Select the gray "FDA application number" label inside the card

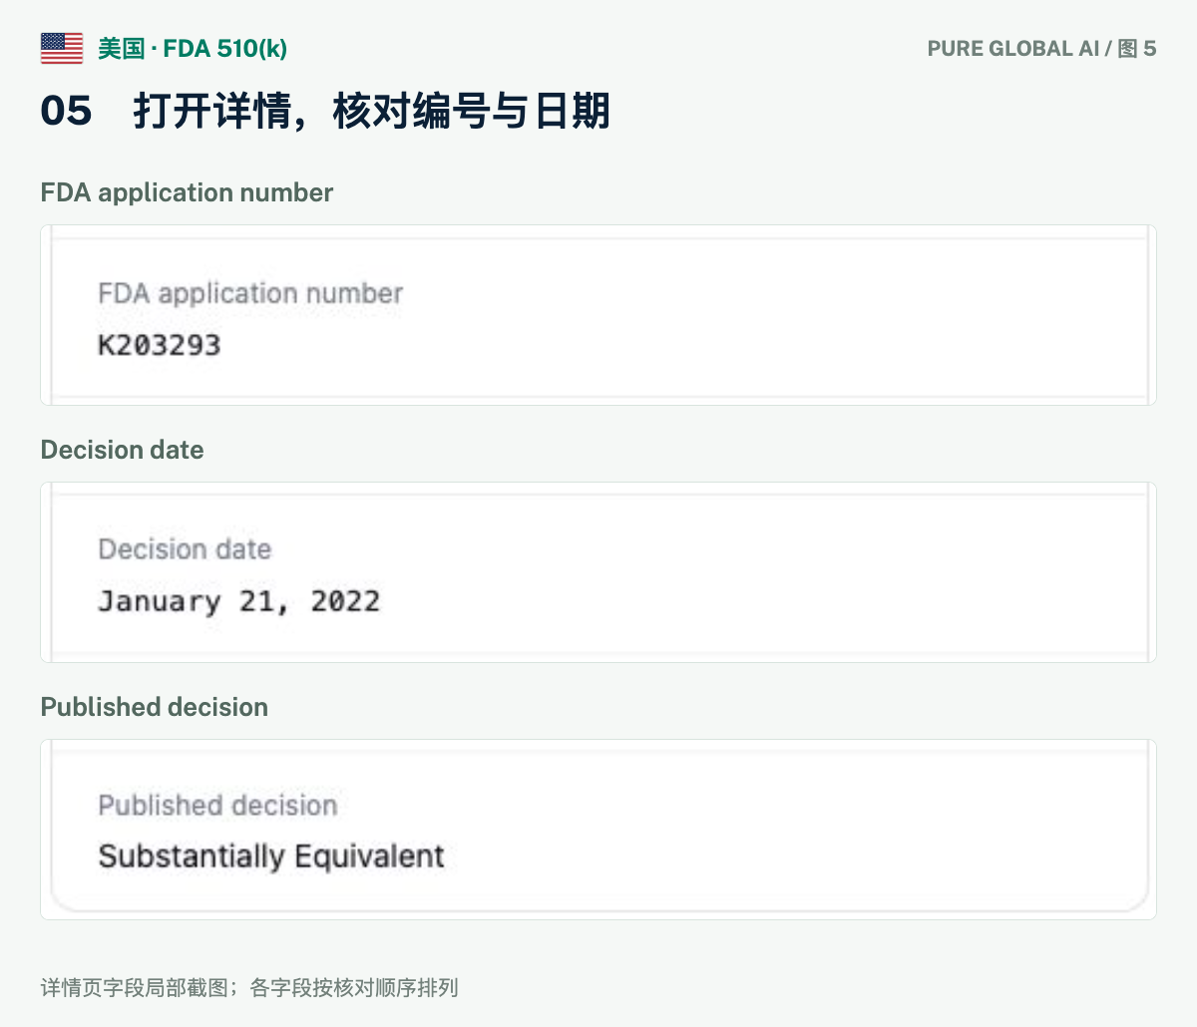pyautogui.click(x=250, y=293)
